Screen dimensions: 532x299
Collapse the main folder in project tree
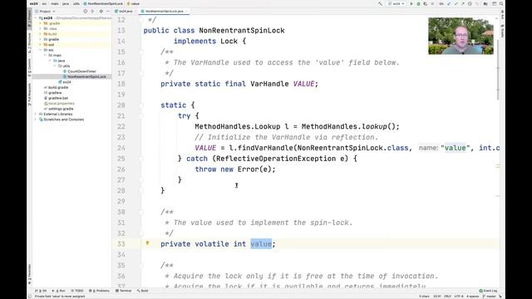pos(45,56)
